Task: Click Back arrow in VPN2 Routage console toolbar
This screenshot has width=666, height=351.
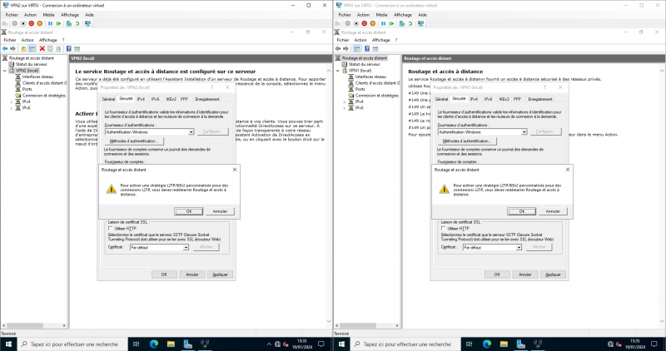Action: pos(5,48)
